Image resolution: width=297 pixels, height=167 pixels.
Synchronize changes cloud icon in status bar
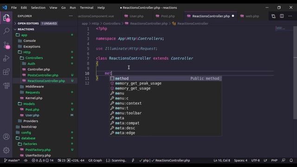[26, 161]
